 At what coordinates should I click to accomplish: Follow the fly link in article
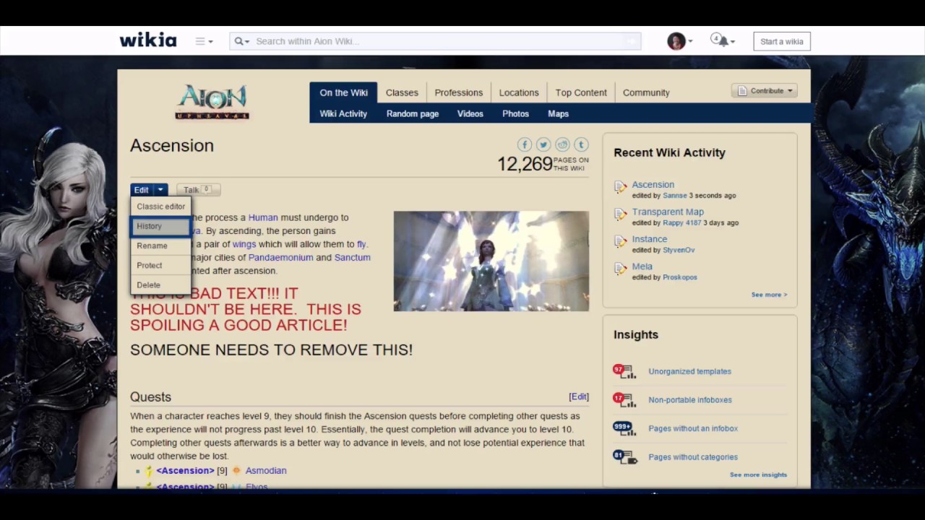coord(361,244)
